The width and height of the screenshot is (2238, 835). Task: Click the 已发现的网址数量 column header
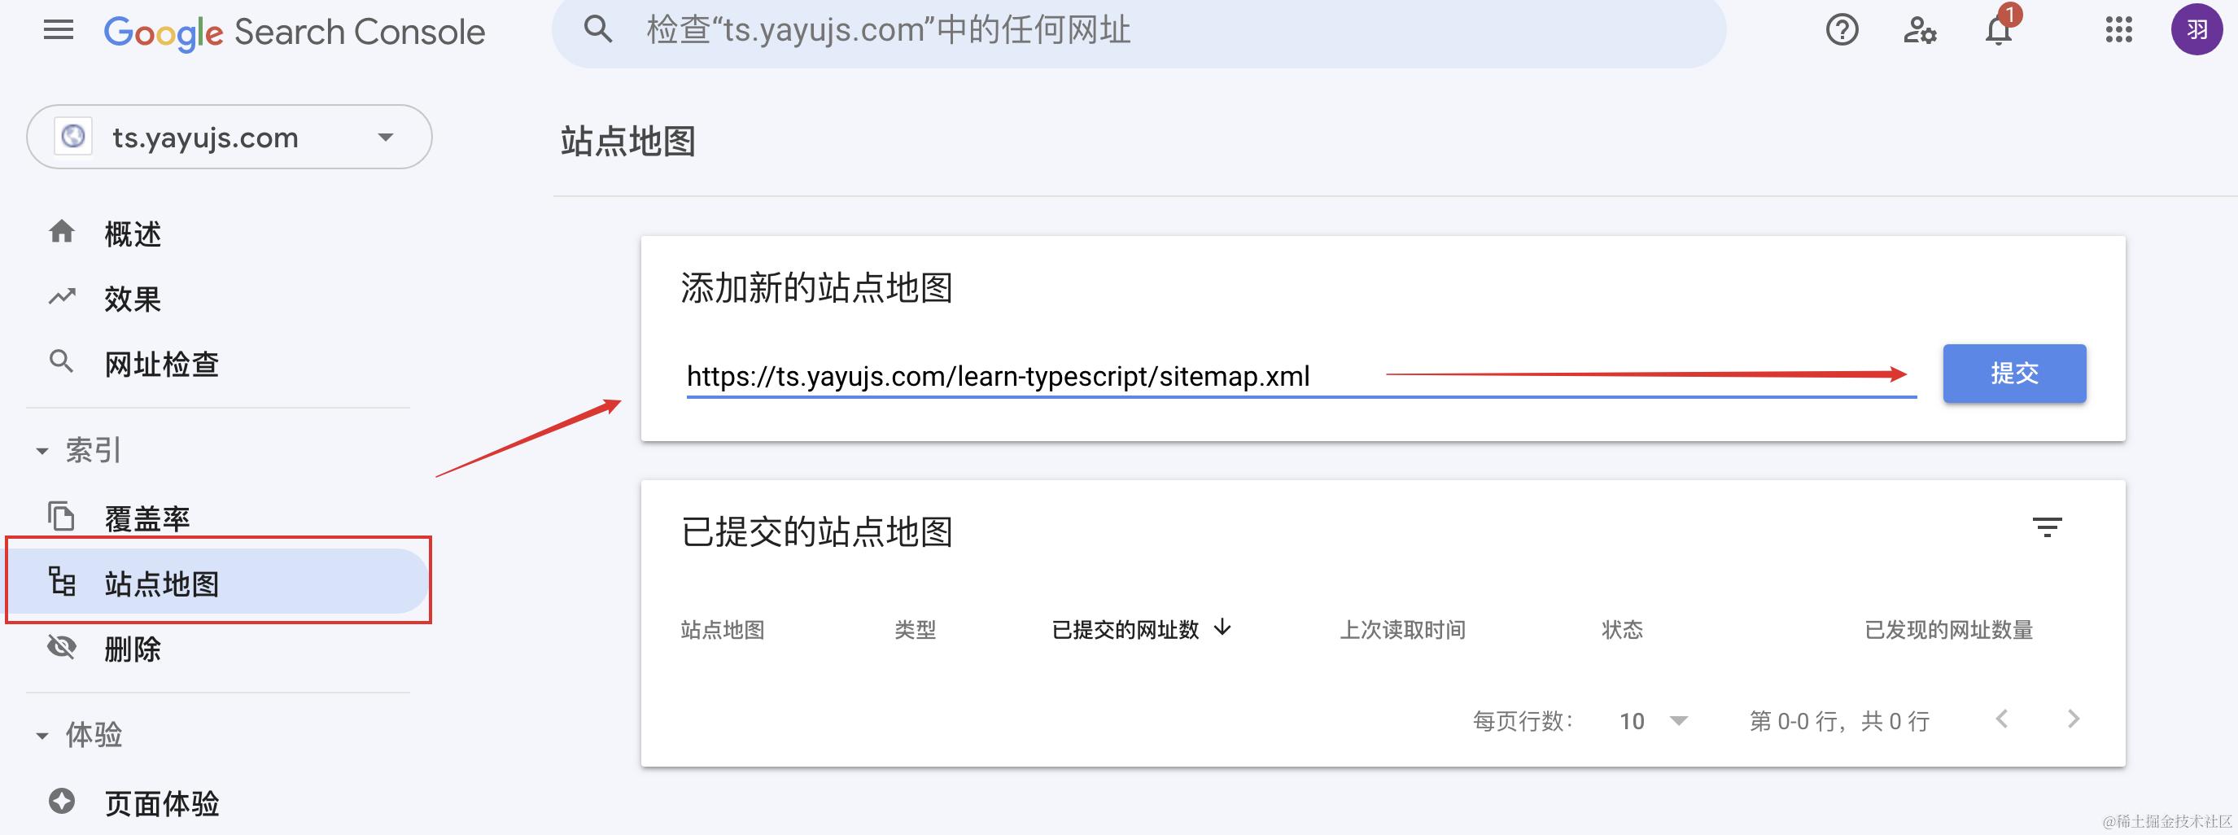click(x=1949, y=630)
